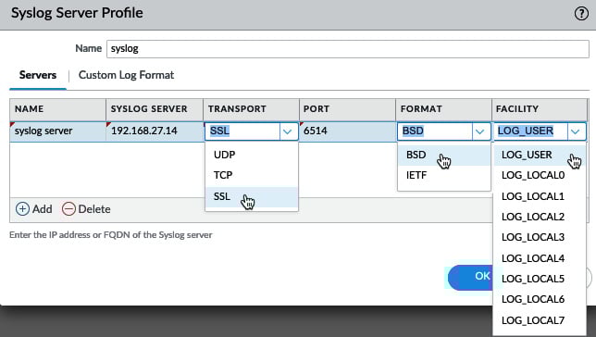Select TCP from the transport list
Image resolution: width=596 pixels, height=337 pixels.
coord(252,175)
